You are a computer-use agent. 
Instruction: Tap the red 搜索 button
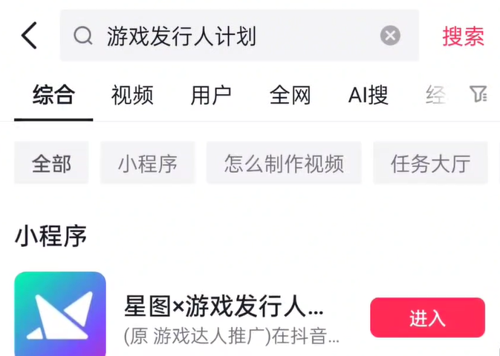point(464,36)
